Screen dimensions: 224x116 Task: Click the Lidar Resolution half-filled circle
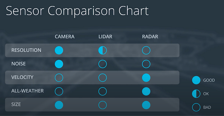pos(103,50)
